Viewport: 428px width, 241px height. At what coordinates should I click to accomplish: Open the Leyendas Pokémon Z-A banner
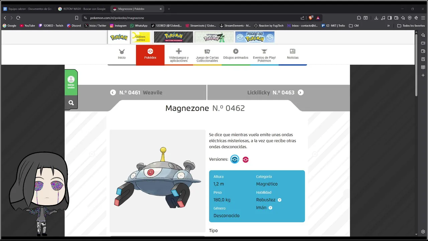pyautogui.click(x=214, y=37)
